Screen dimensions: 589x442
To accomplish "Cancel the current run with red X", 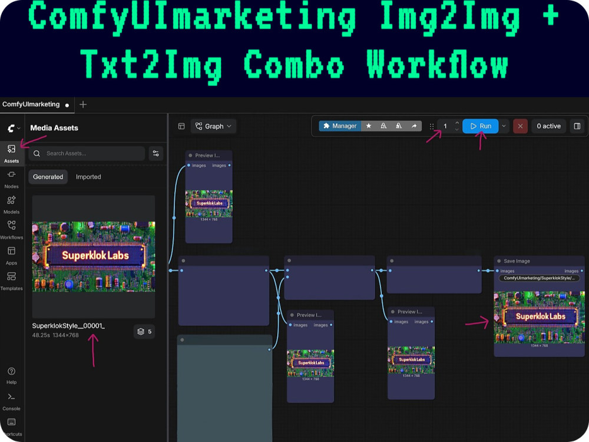I will click(520, 126).
